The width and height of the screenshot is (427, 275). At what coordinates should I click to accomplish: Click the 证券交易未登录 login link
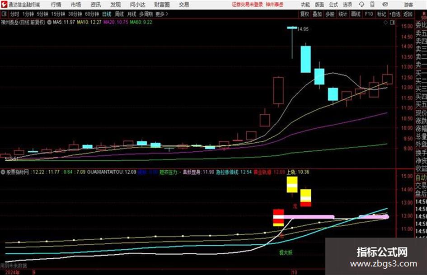pyautogui.click(x=247, y=5)
